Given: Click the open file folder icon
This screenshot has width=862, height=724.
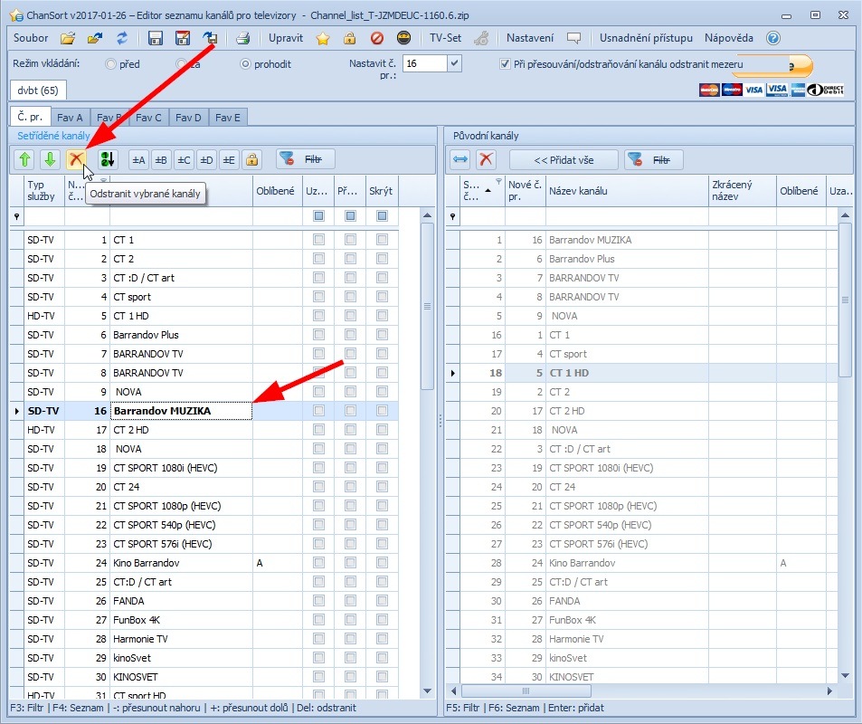Looking at the screenshot, I should [68, 38].
